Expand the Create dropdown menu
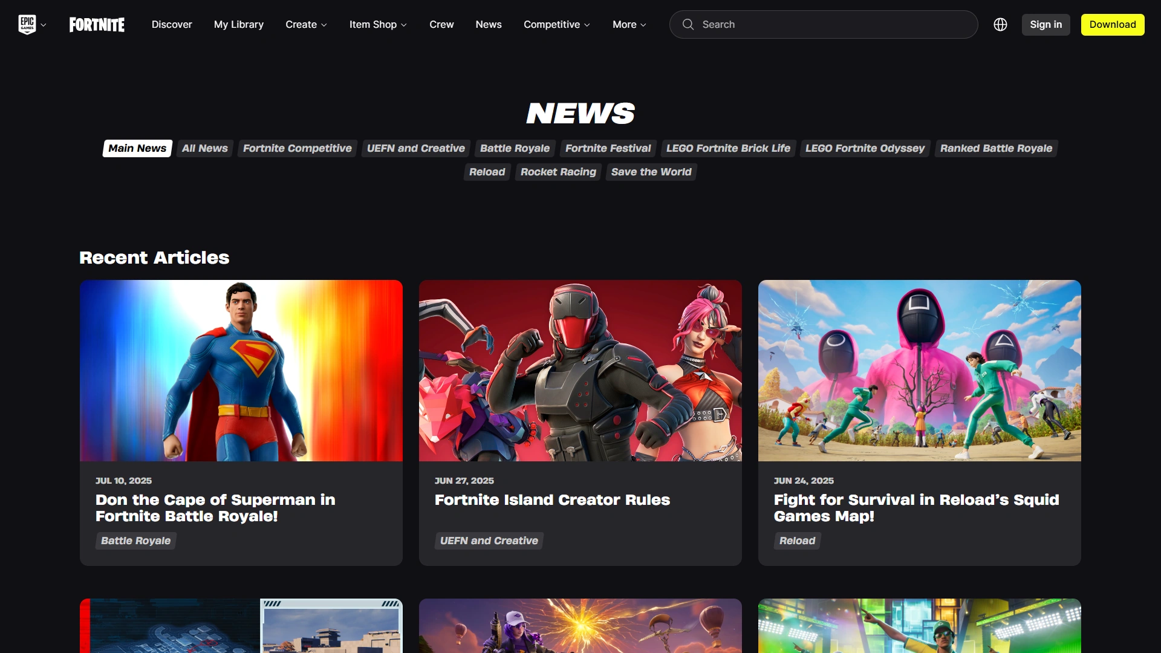 tap(306, 25)
